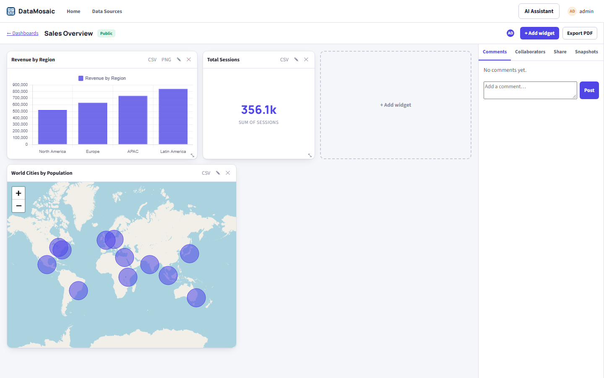Click the admin avatar in top bar
604x378 pixels.
572,11
